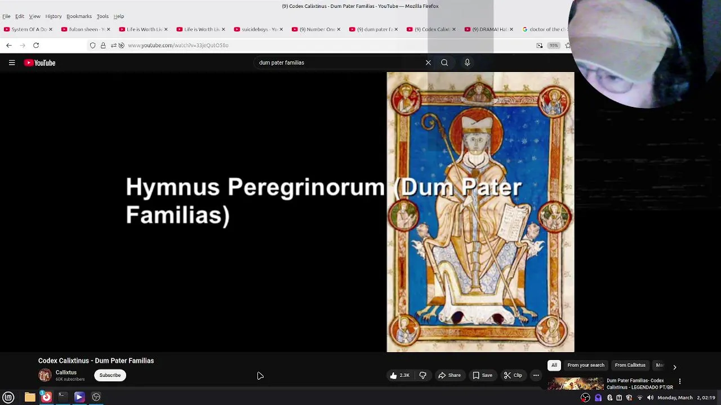The image size is (721, 405).
Task: Open 'Dum Pater Familias- Codex Calixtinus' suggested title
Action: click(639, 384)
